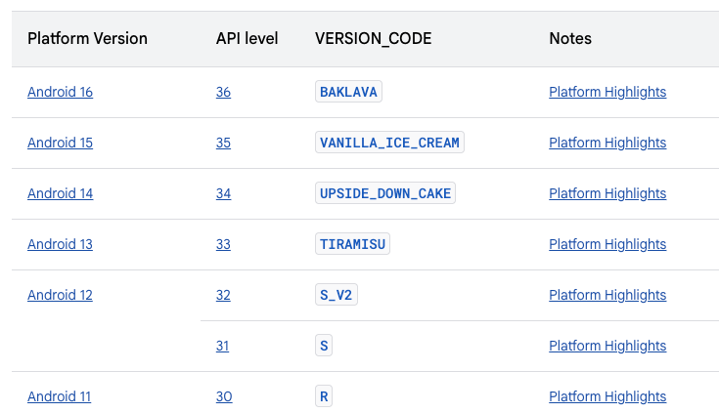Click API level 35 link
Image resolution: width=719 pixels, height=413 pixels.
[223, 143]
